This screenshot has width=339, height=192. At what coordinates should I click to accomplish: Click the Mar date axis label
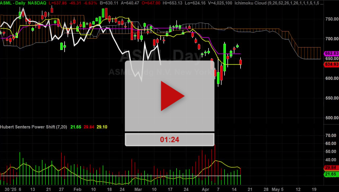click(x=138, y=190)
